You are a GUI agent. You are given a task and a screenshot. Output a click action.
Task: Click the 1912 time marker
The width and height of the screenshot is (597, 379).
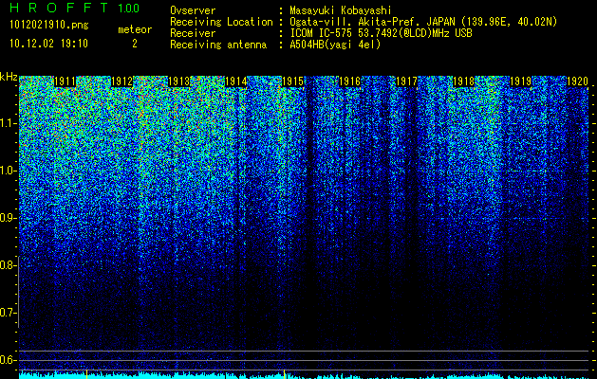121,81
